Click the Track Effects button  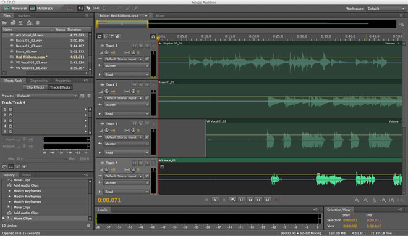(60, 87)
